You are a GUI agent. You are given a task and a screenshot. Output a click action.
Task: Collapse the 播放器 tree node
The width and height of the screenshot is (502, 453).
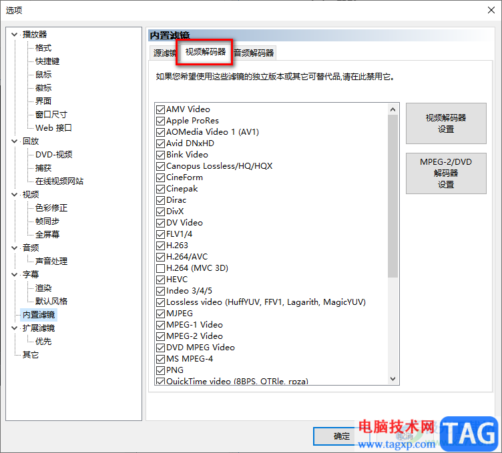[x=15, y=34]
